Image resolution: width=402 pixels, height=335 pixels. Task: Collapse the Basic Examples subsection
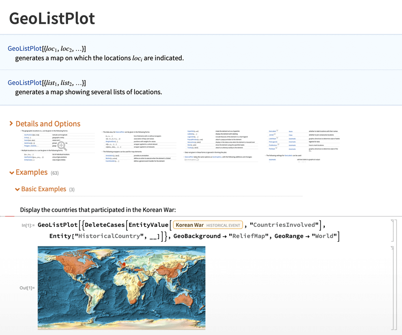[17, 189]
